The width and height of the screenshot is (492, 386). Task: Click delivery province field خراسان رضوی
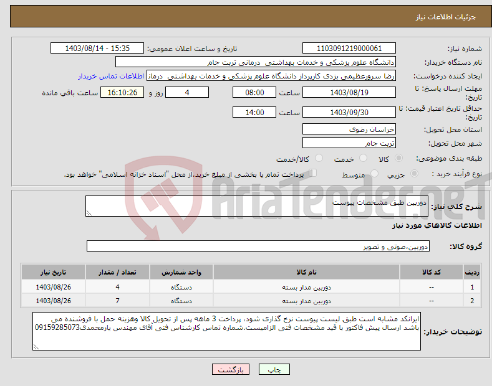[349, 129]
